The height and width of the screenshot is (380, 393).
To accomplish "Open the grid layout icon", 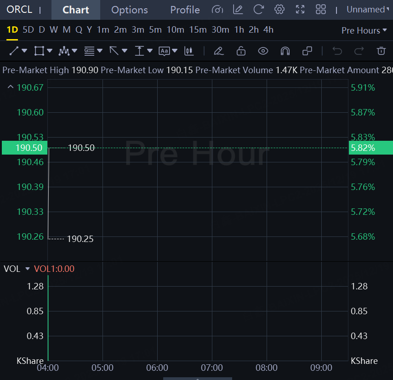I will pos(320,10).
